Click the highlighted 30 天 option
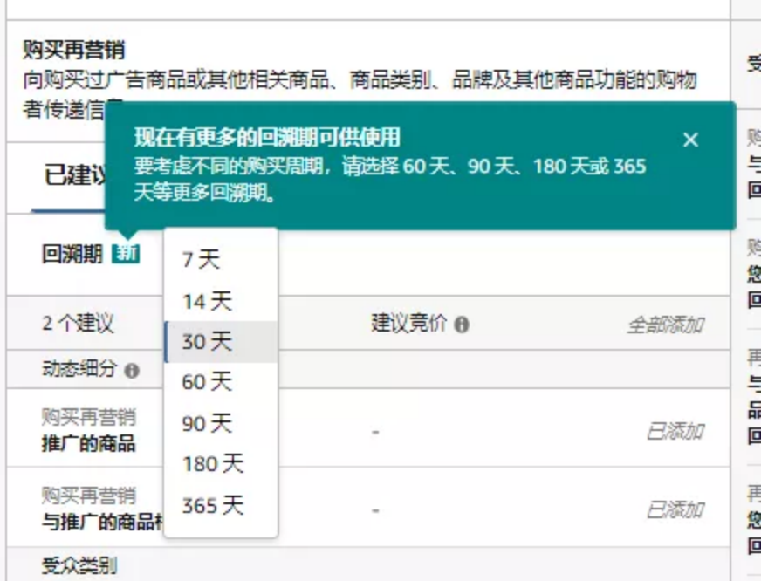This screenshot has width=761, height=581. (204, 342)
